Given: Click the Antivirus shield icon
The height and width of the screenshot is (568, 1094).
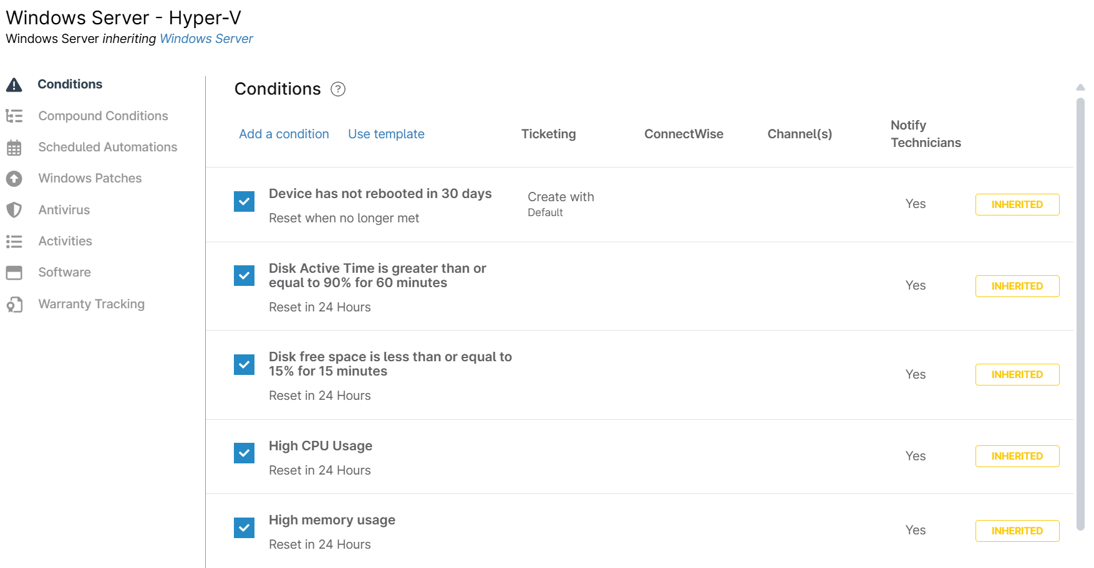Looking at the screenshot, I should [14, 210].
